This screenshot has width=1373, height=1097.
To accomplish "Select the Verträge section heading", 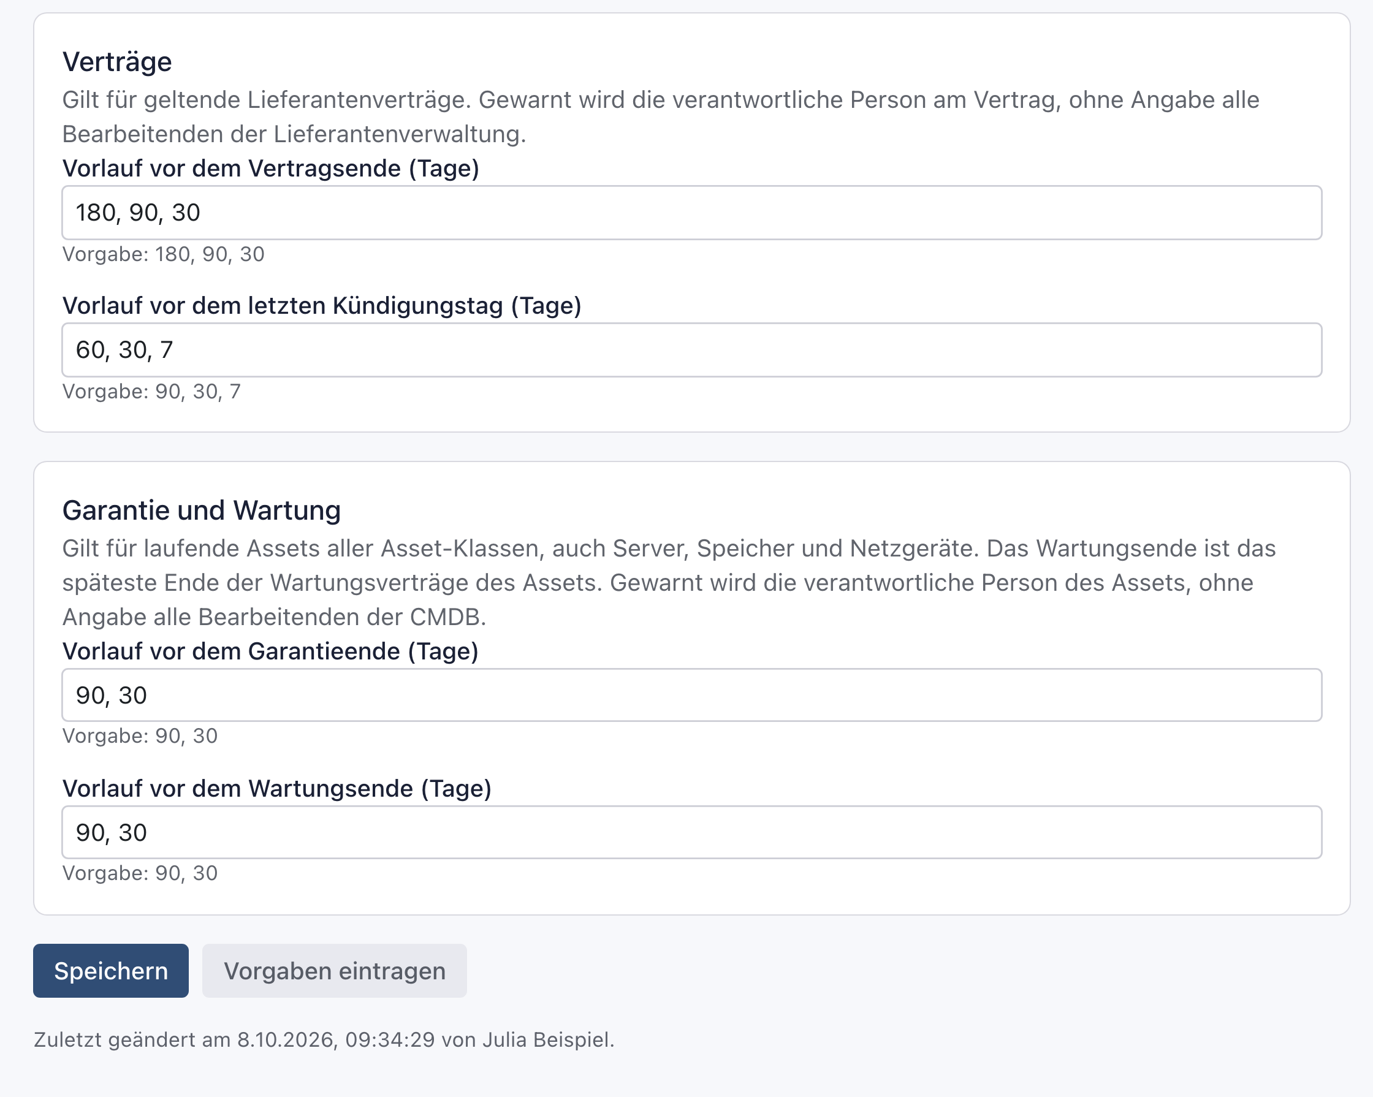I will pyautogui.click(x=117, y=62).
